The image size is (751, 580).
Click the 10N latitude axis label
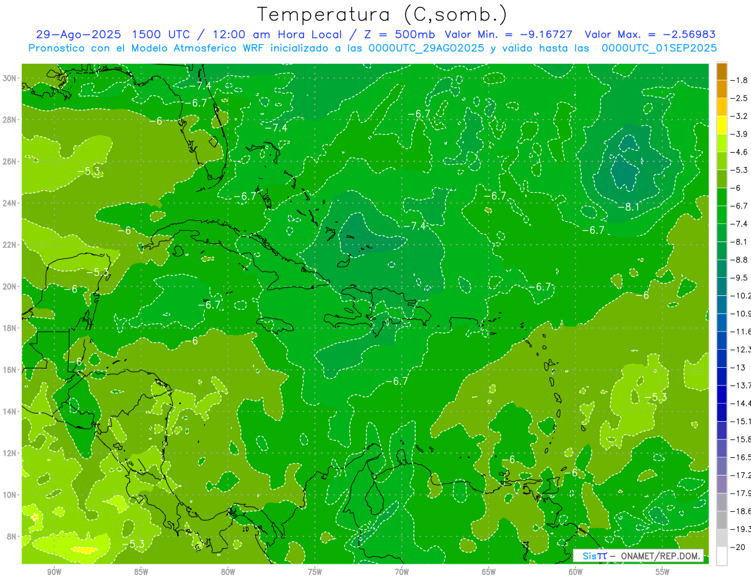pos(10,494)
